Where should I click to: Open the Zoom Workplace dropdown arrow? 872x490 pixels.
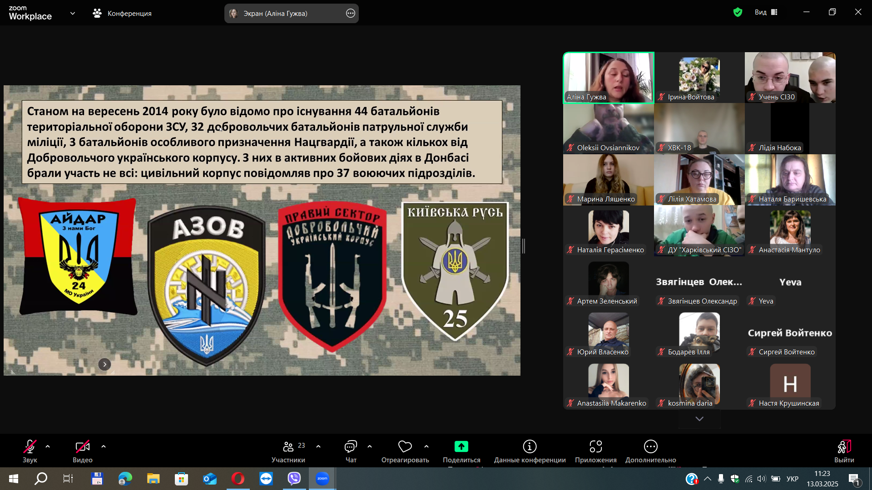tap(73, 14)
